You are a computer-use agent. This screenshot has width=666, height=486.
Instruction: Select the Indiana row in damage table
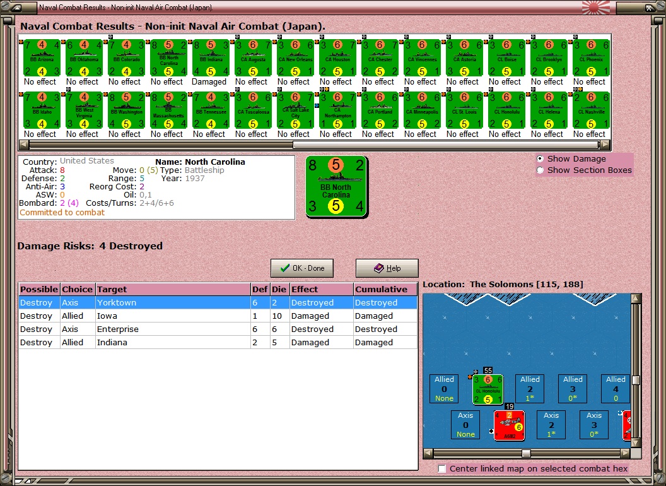coord(218,342)
